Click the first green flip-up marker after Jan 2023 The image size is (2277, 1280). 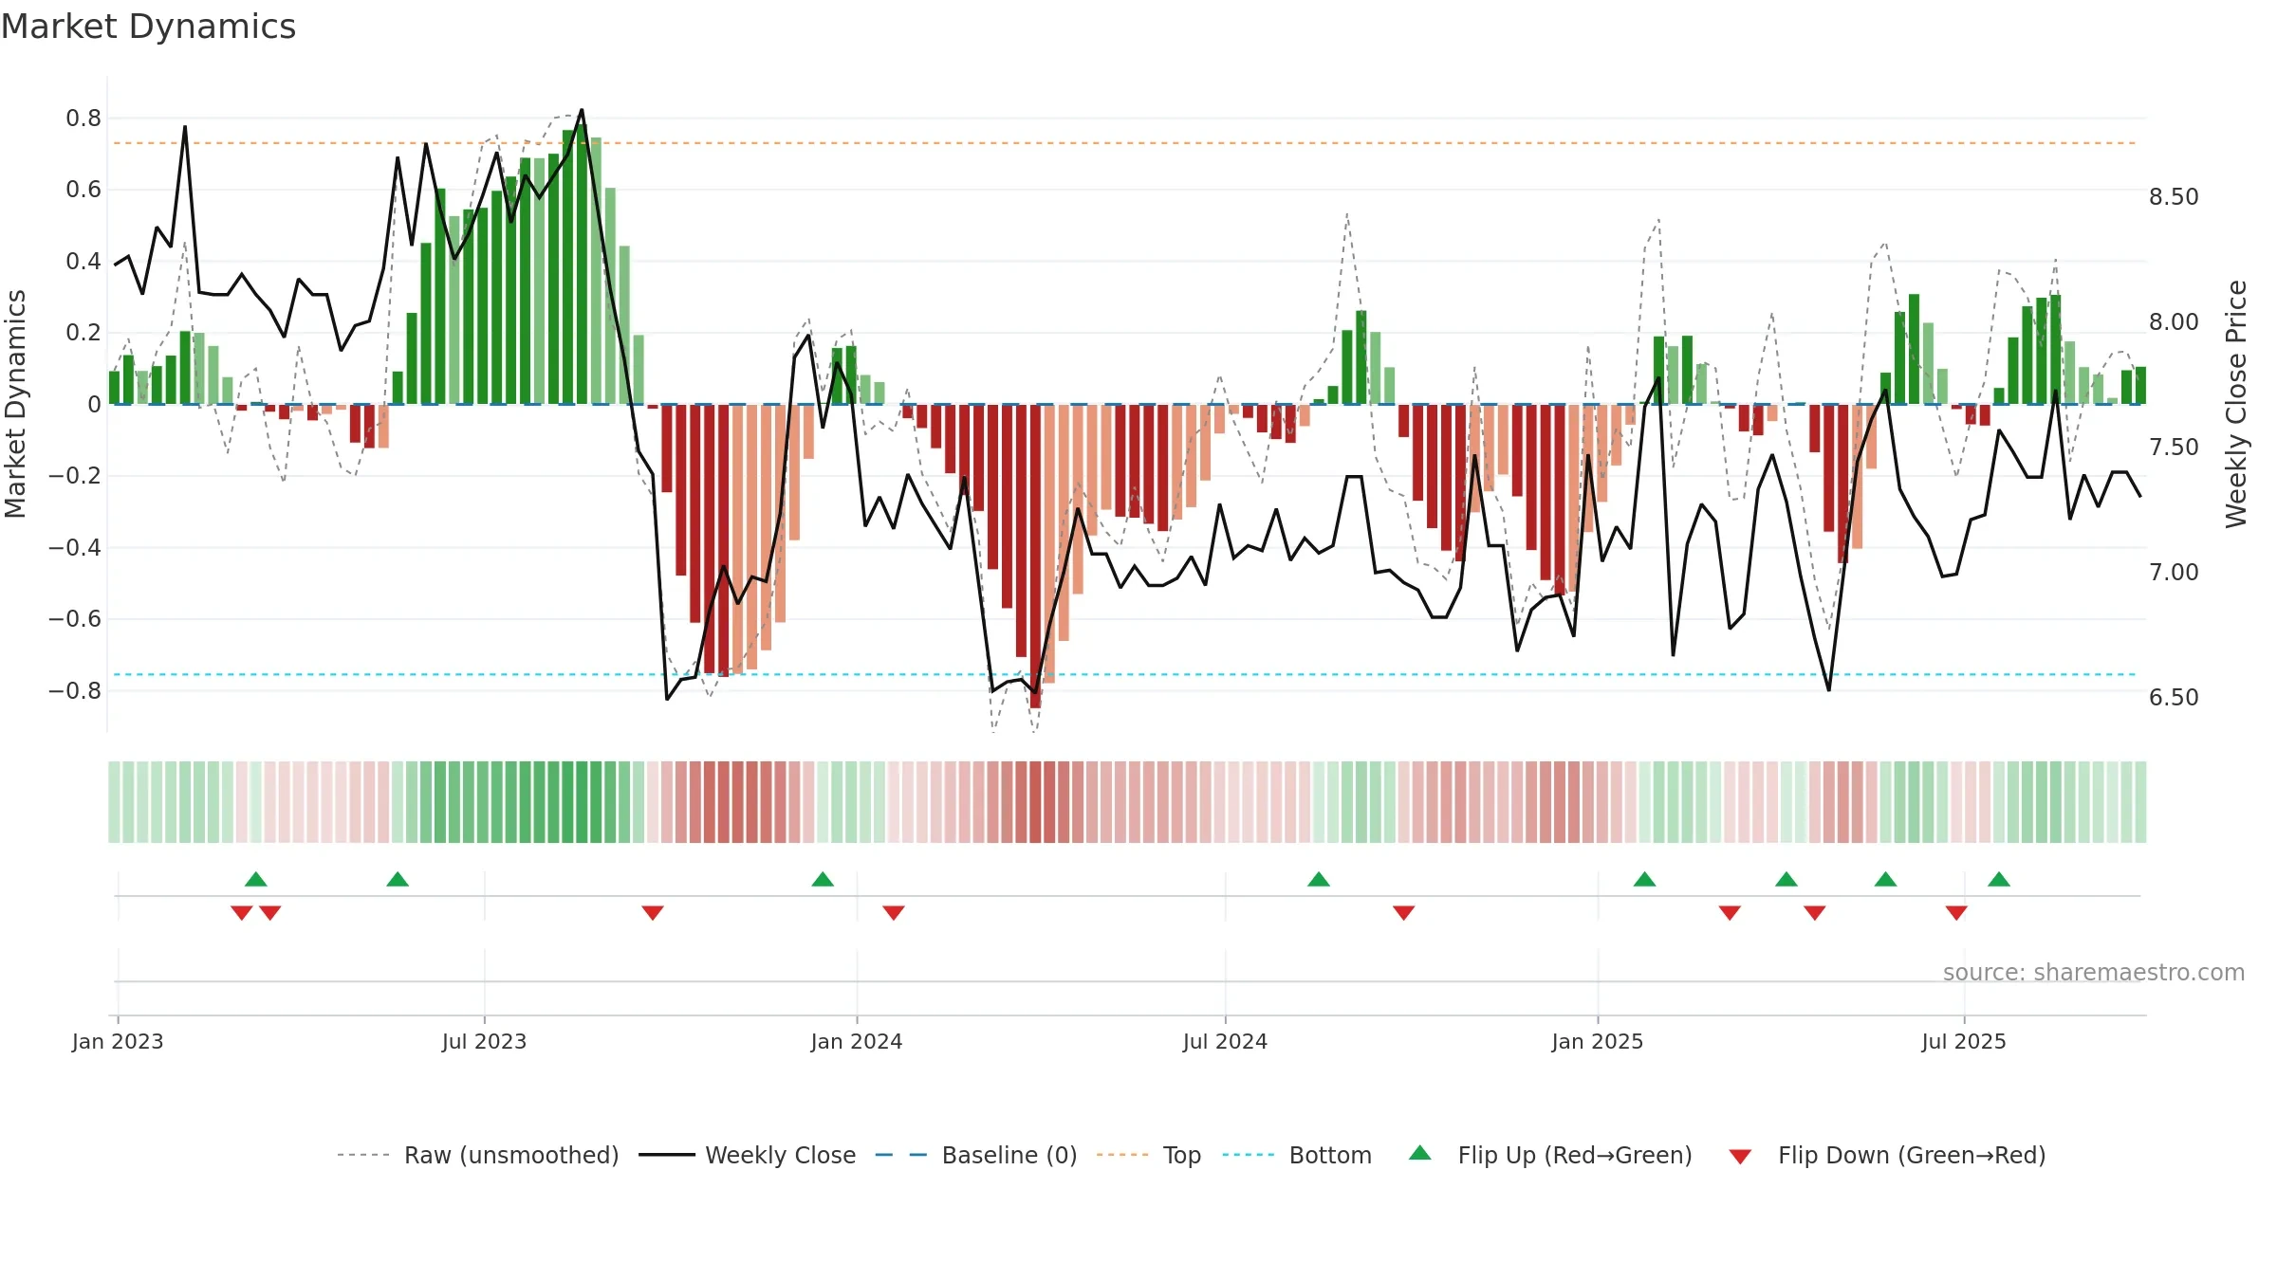click(x=256, y=879)
